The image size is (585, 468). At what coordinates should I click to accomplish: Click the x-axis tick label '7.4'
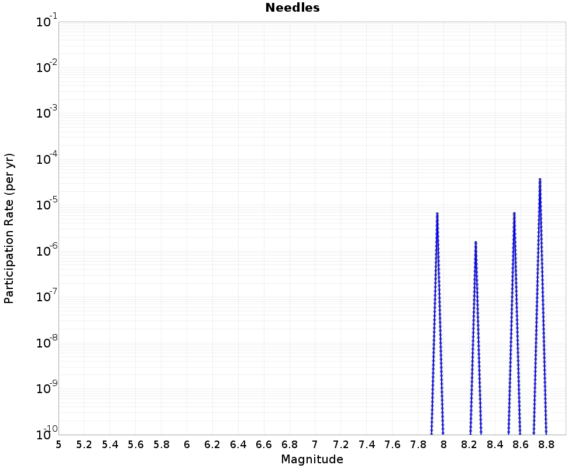tap(367, 445)
